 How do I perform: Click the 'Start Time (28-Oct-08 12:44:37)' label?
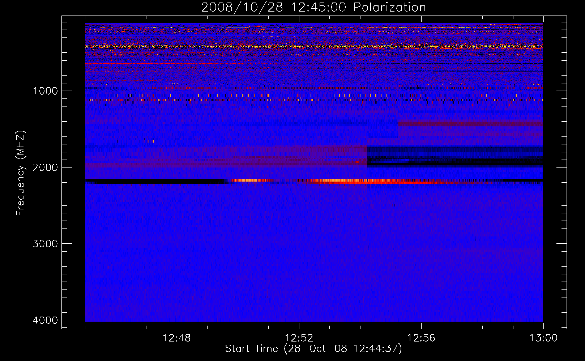tap(313, 349)
